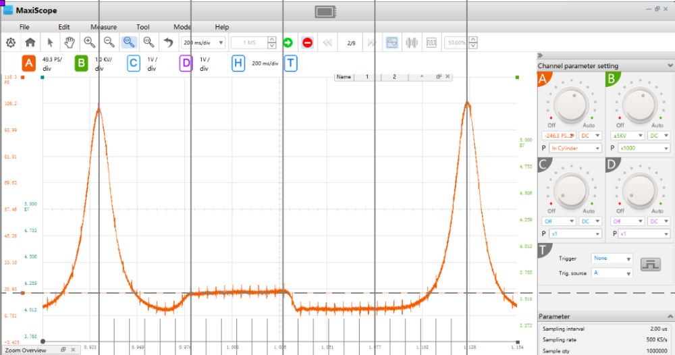Toggle channel B green badge
This screenshot has height=355, width=675.
pyautogui.click(x=81, y=63)
